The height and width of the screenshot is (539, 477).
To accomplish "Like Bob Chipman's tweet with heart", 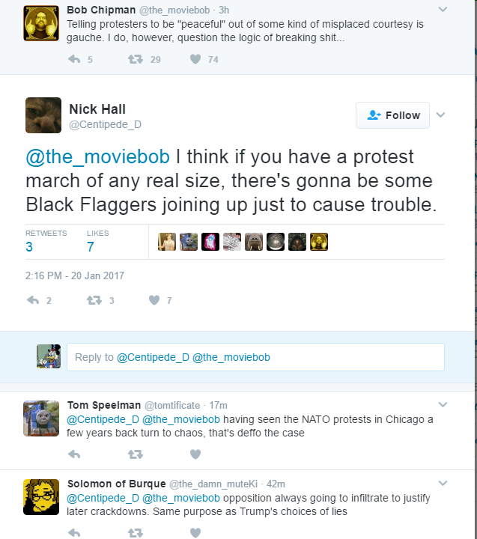I will (195, 59).
